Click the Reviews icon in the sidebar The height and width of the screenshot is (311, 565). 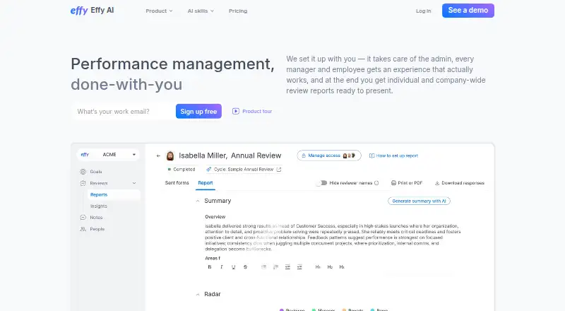click(x=83, y=183)
